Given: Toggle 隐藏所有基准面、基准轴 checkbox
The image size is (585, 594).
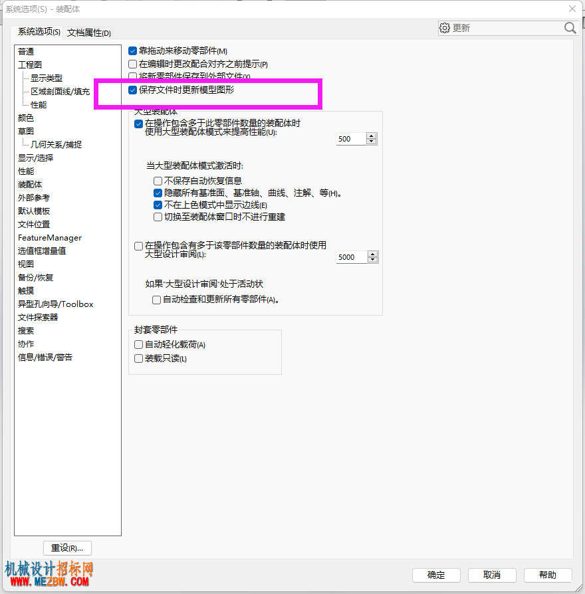Looking at the screenshot, I should (x=158, y=193).
